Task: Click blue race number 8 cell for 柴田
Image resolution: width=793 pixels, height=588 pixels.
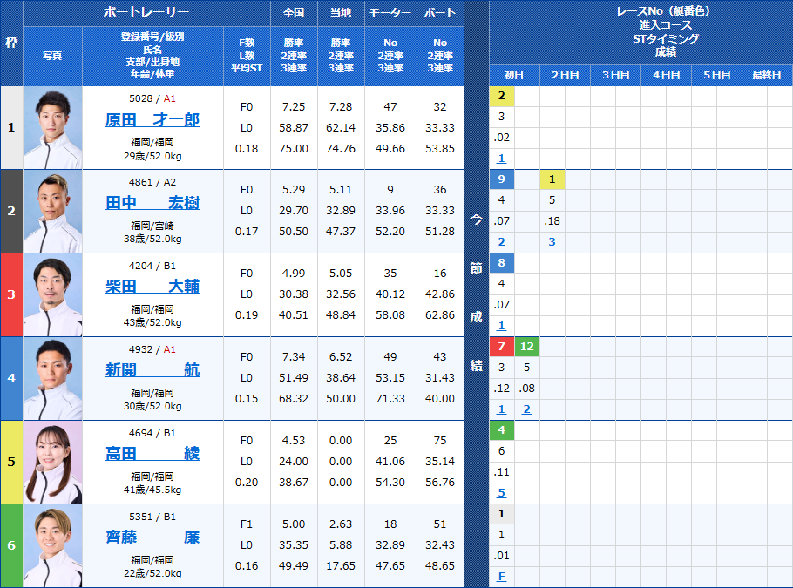Action: 502,263
